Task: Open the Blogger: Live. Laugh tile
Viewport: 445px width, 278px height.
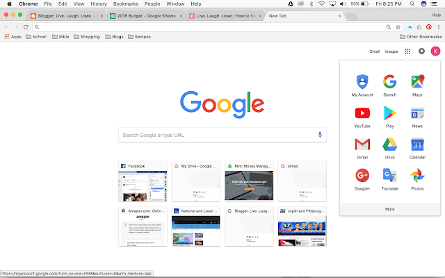Action: [249, 226]
